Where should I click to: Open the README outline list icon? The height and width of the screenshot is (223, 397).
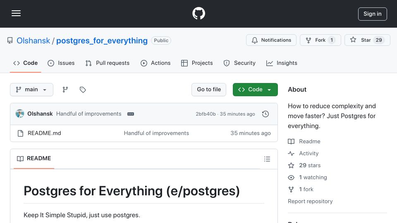coord(267,159)
